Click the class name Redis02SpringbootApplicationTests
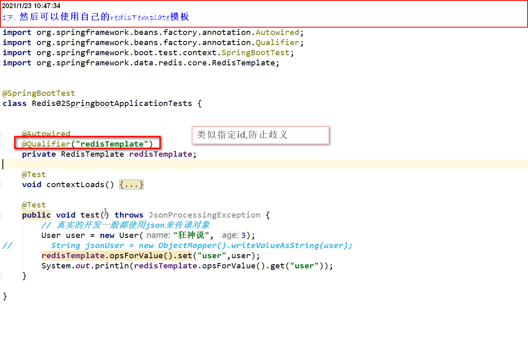The height and width of the screenshot is (341, 528). pos(112,104)
